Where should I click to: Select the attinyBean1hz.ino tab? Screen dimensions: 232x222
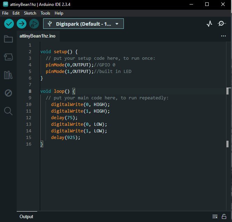coord(38,36)
